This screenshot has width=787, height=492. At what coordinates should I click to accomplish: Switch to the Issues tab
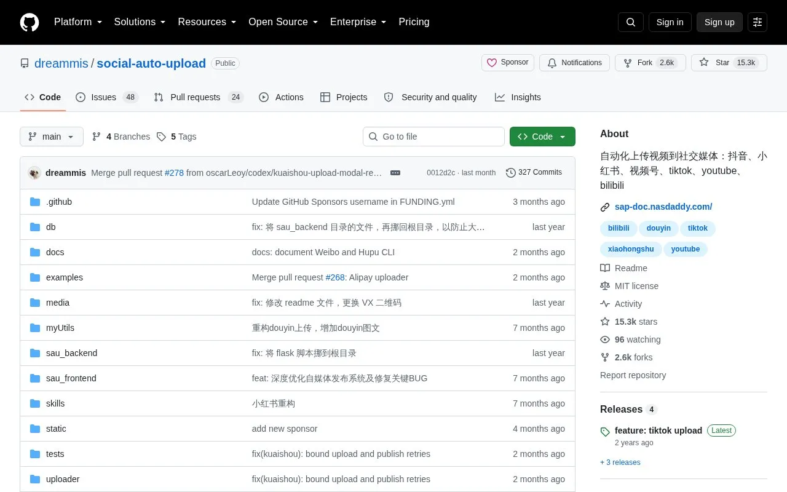pyautogui.click(x=107, y=97)
